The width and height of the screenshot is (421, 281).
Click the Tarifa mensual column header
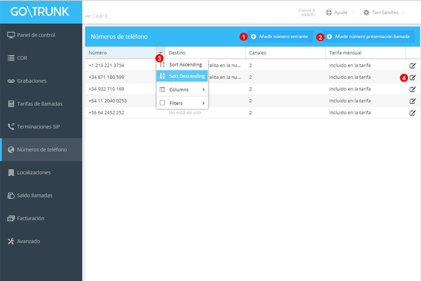click(365, 53)
